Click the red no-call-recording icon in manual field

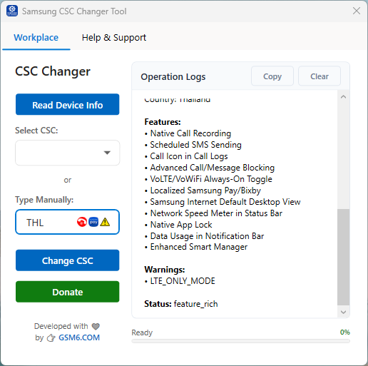[82, 222]
